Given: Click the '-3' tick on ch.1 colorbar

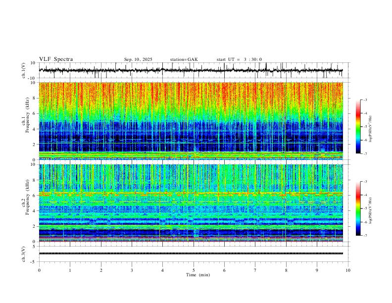Looking at the screenshot, I should [365, 100].
